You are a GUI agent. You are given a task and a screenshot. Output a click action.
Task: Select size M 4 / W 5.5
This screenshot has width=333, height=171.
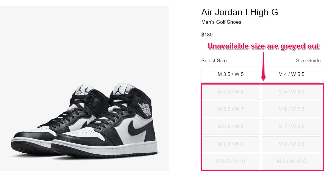[291, 74]
